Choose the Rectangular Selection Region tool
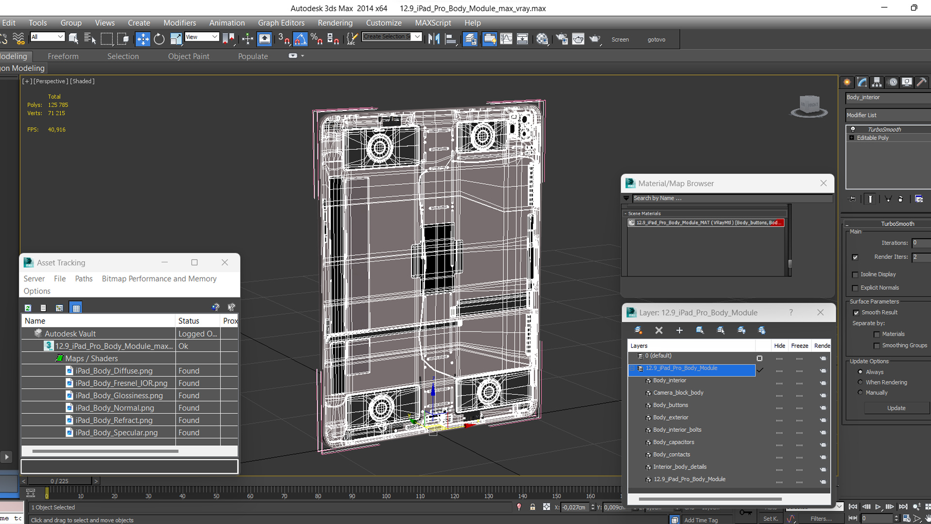Screen dimensions: 931x524 point(107,39)
